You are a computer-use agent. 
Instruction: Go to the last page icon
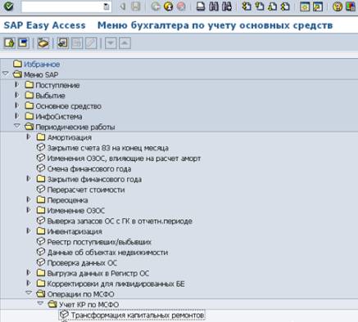(285, 7)
